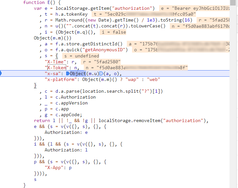238x188 pixels.
Task: Click the execution arrow in the x-sa line gutter
Action: pos(1,73)
